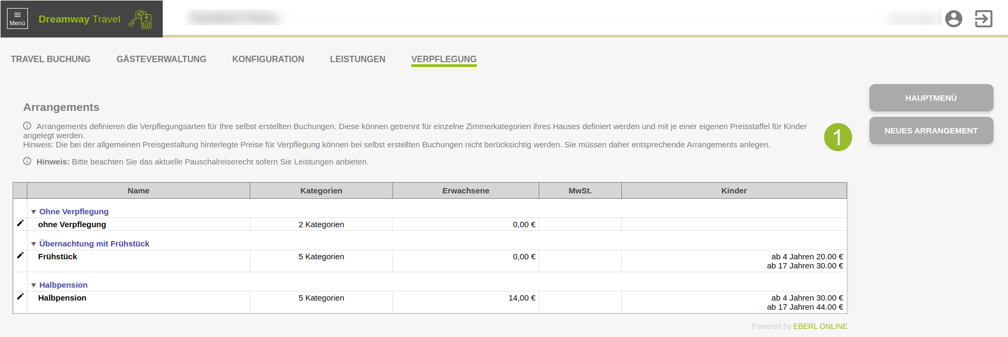Create a new arrangement with Neues Arrangement
Screen dimensions: 1008x337
(x=931, y=131)
